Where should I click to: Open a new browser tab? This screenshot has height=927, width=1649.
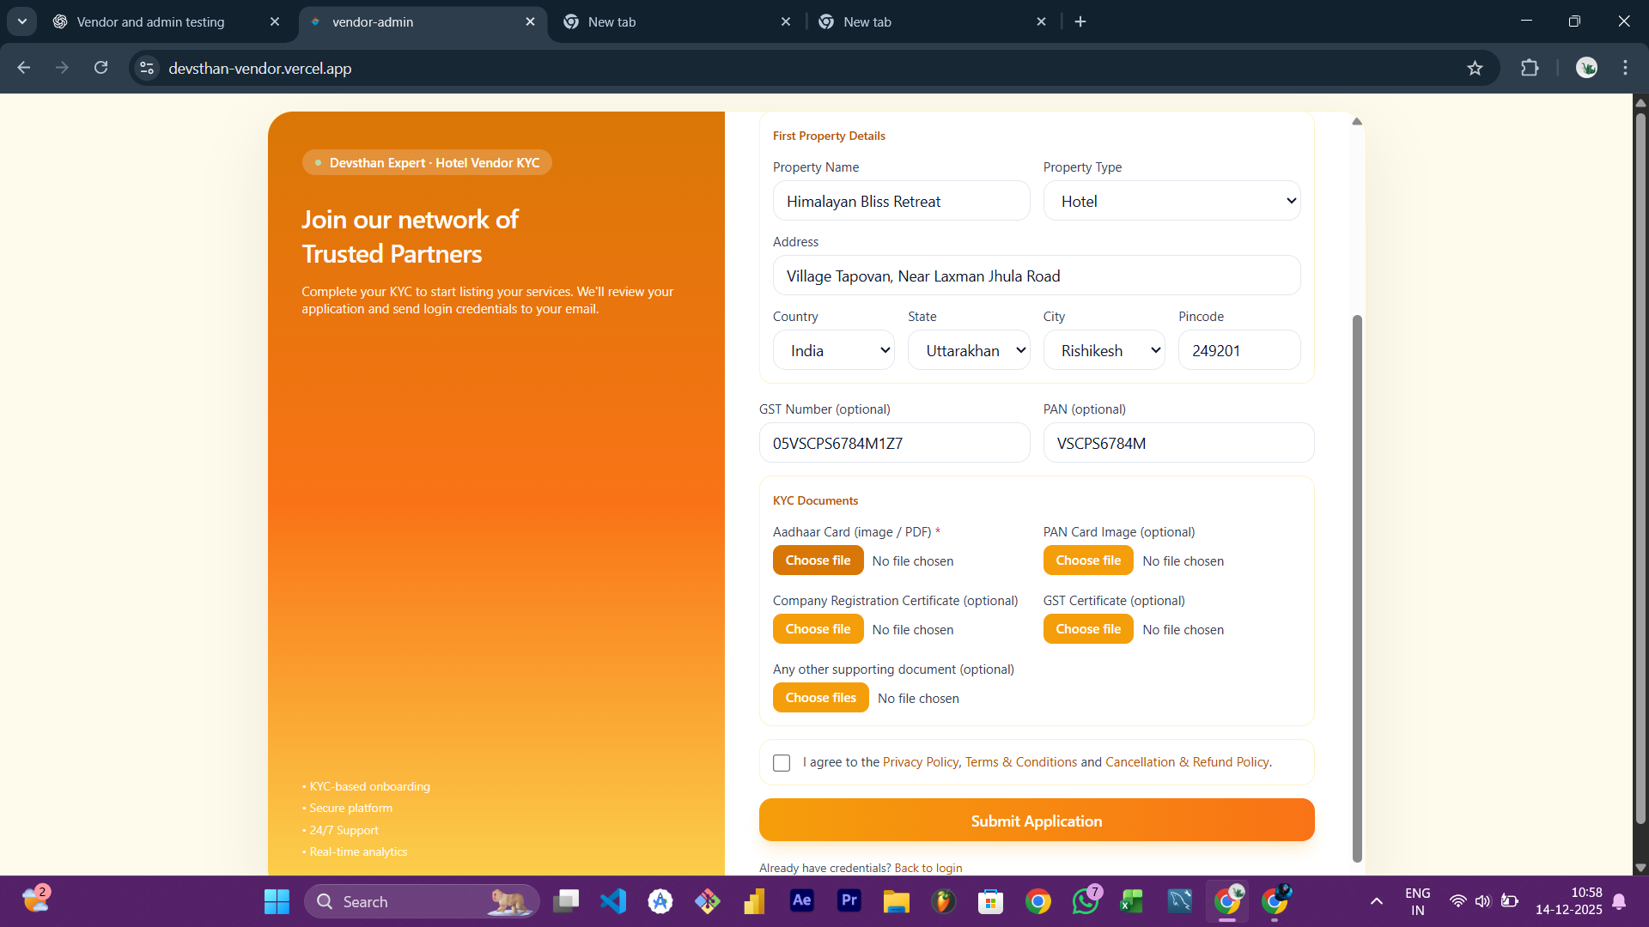[1080, 22]
